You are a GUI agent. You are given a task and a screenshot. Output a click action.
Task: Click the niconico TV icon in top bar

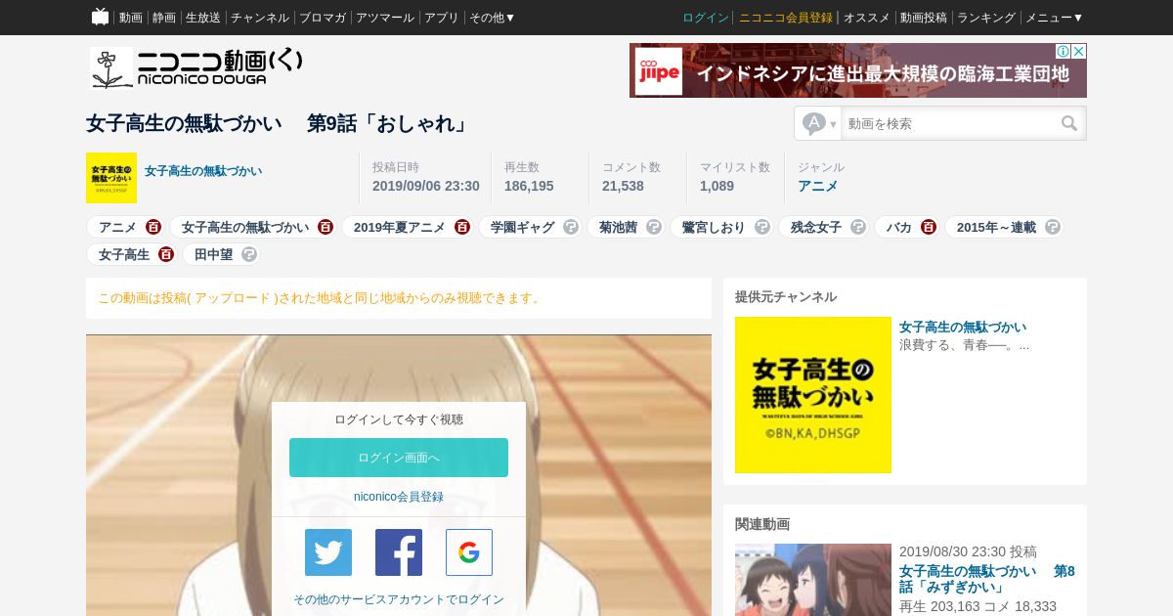(100, 17)
